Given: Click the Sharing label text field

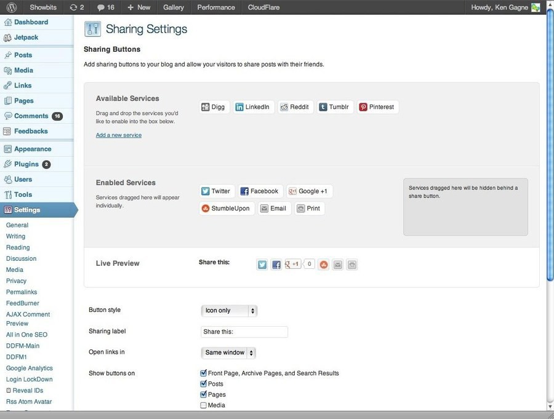Looking at the screenshot, I should tap(244, 332).
